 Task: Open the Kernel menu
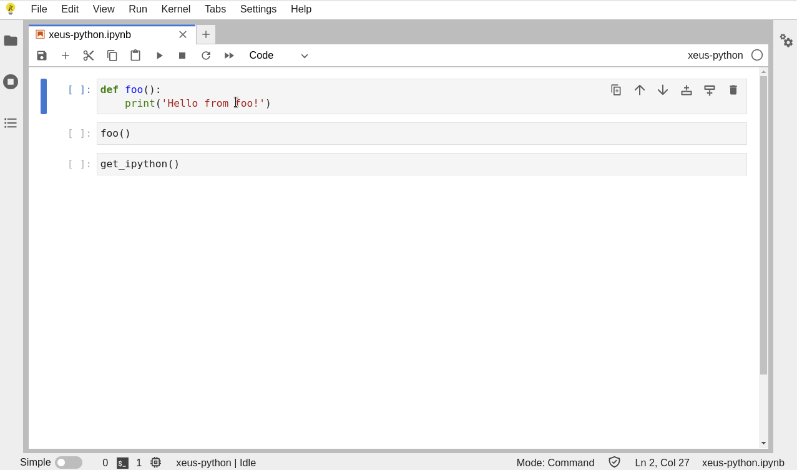click(175, 9)
